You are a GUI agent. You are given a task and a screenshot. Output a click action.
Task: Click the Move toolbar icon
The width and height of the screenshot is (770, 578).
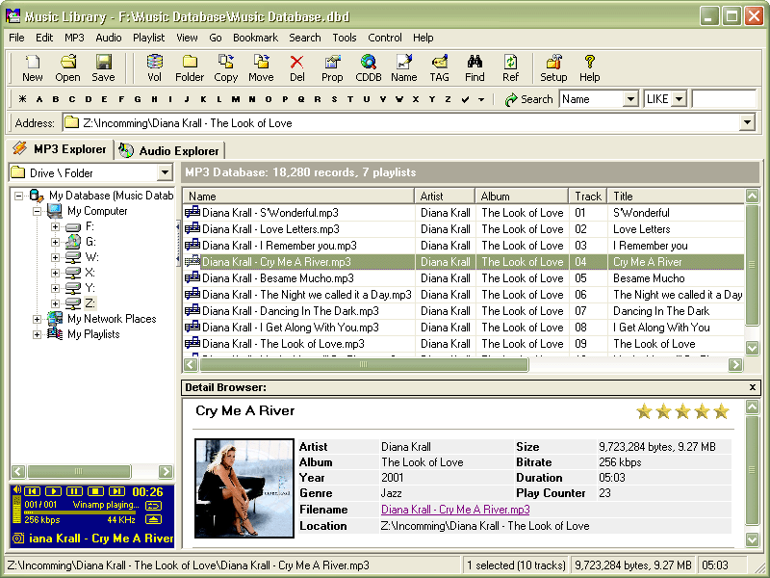pyautogui.click(x=261, y=67)
